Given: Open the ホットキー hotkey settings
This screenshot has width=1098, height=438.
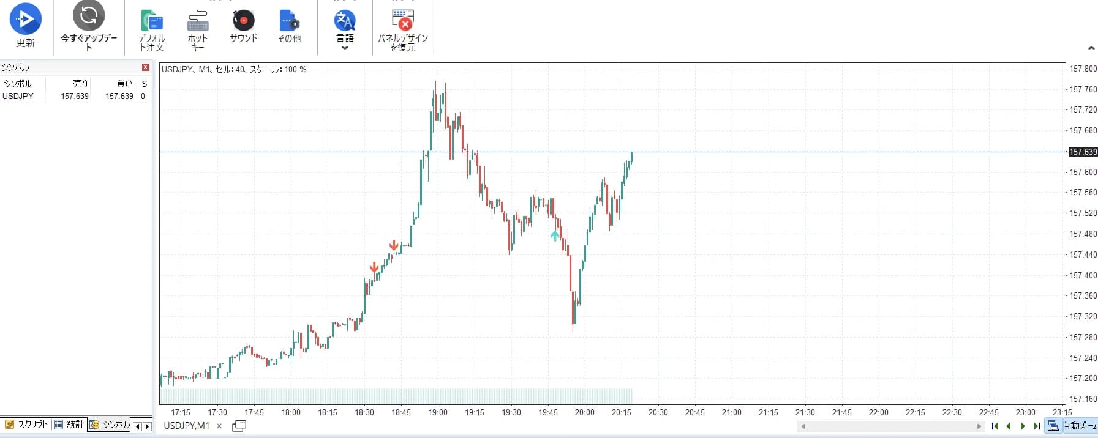Looking at the screenshot, I should coord(198,31).
